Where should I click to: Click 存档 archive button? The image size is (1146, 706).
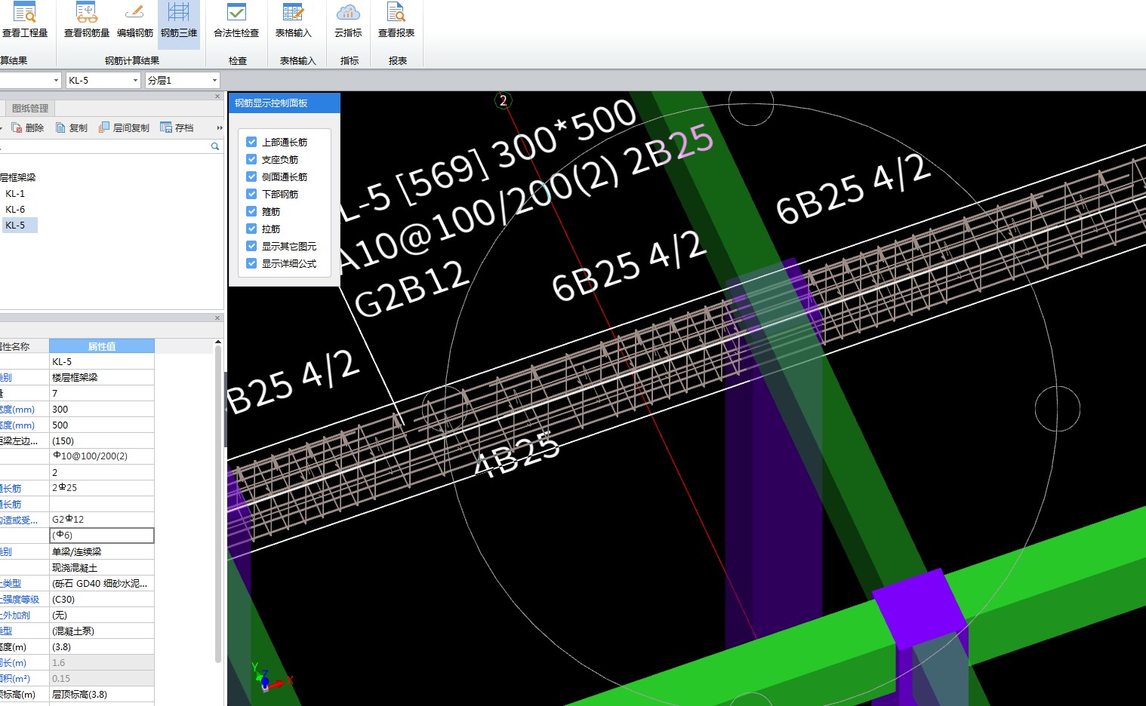177,128
